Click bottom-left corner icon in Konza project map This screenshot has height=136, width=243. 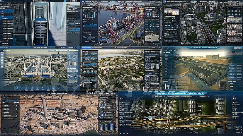[120, 133]
